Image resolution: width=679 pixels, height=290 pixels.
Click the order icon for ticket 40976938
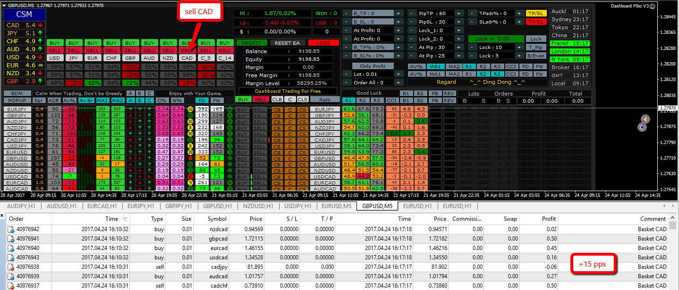pyautogui.click(x=10, y=267)
